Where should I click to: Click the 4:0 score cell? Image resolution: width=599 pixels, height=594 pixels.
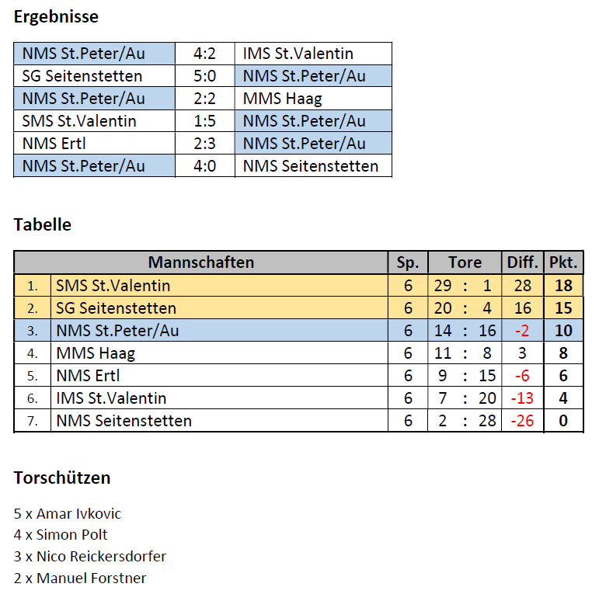point(205,166)
